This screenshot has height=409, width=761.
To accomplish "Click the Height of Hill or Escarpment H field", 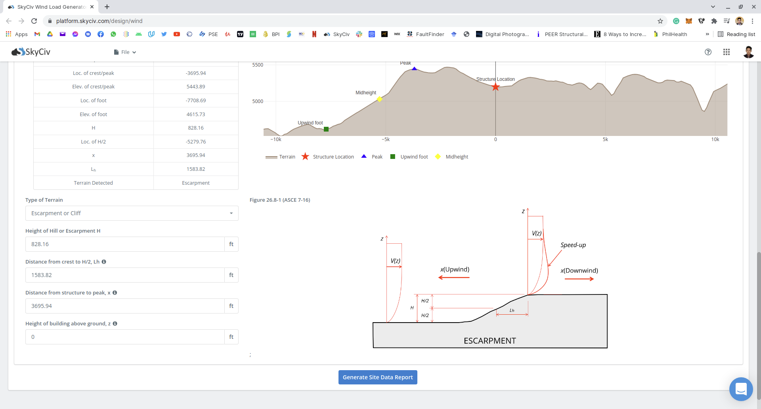I will 125,244.
